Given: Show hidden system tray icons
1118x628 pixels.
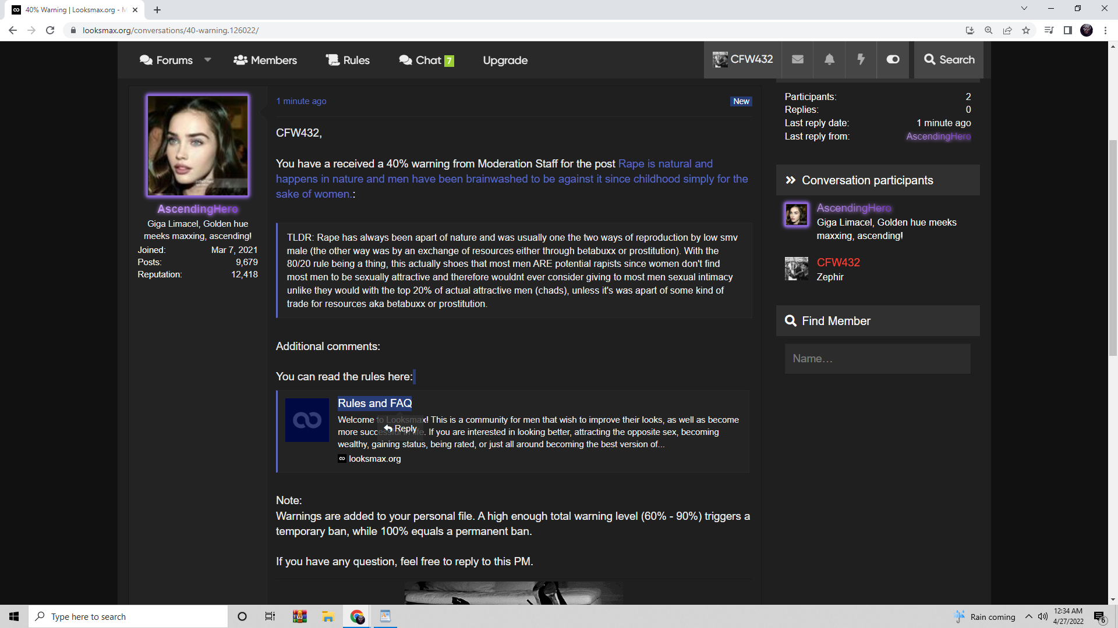Looking at the screenshot, I should point(1028,616).
